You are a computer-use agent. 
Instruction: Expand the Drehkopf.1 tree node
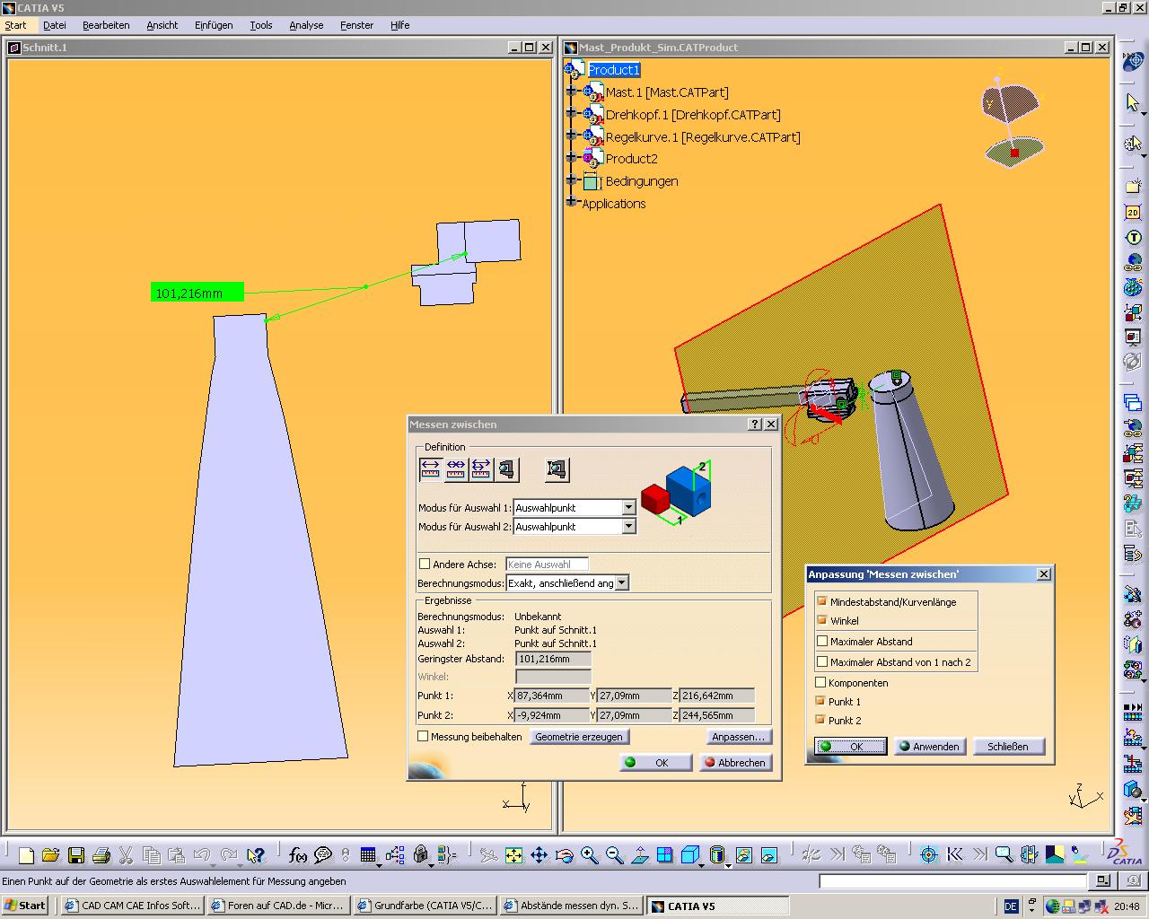[x=571, y=114]
